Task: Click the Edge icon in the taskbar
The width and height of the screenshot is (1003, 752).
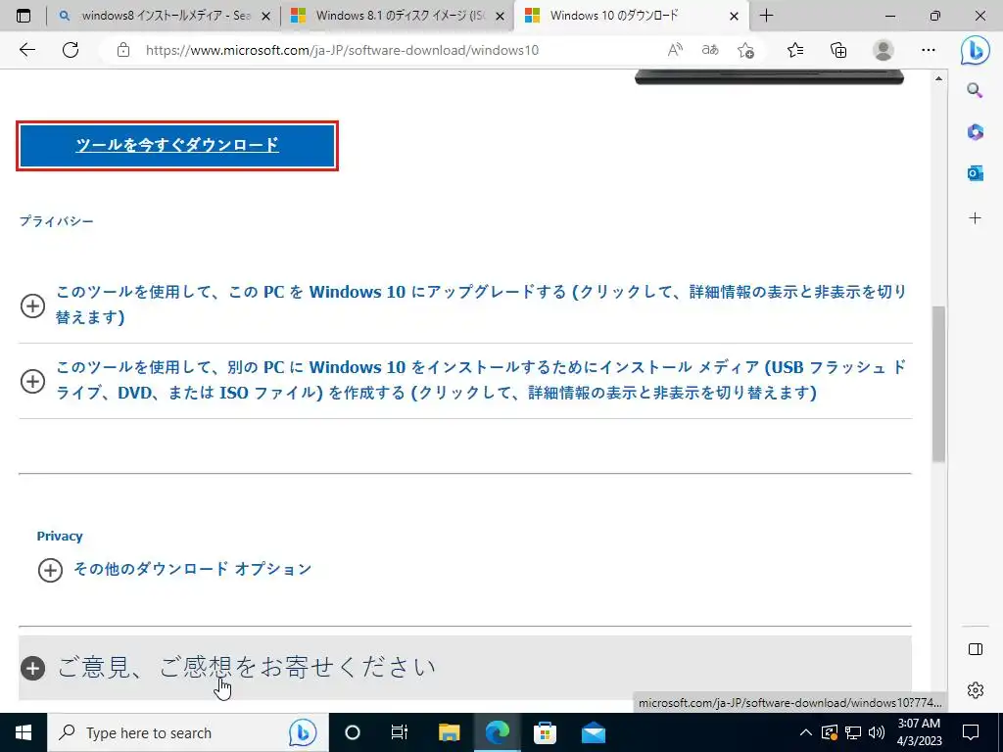Action: click(497, 732)
